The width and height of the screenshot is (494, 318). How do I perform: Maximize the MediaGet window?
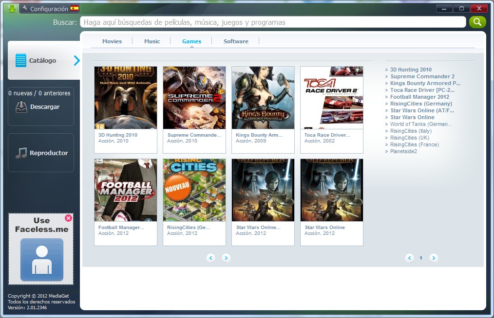[x=461, y=8]
